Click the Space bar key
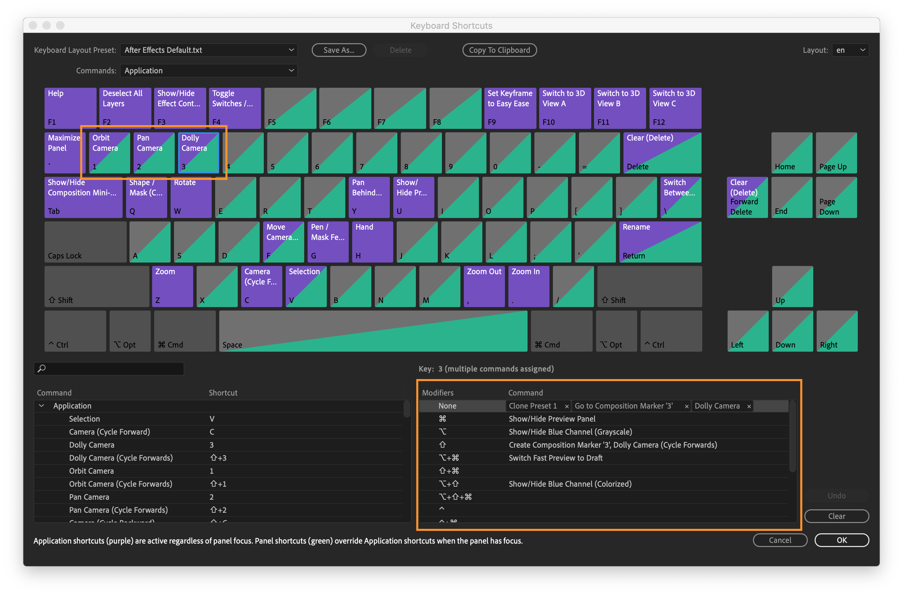 tap(373, 331)
